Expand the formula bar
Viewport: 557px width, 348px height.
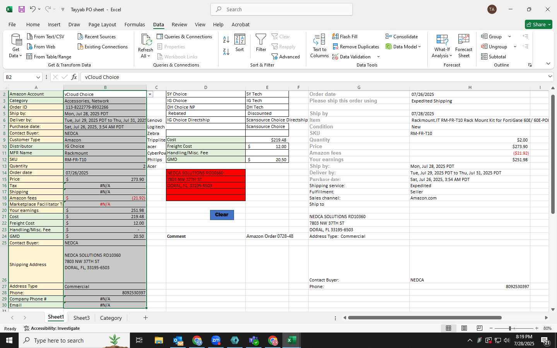pyautogui.click(x=550, y=77)
